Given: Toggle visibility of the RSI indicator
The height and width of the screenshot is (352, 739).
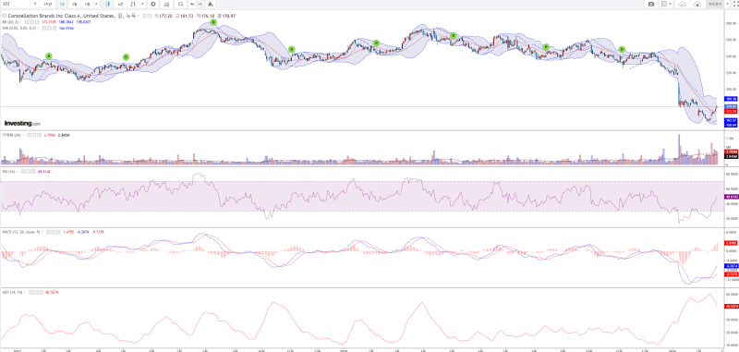Looking at the screenshot, I should (23, 172).
